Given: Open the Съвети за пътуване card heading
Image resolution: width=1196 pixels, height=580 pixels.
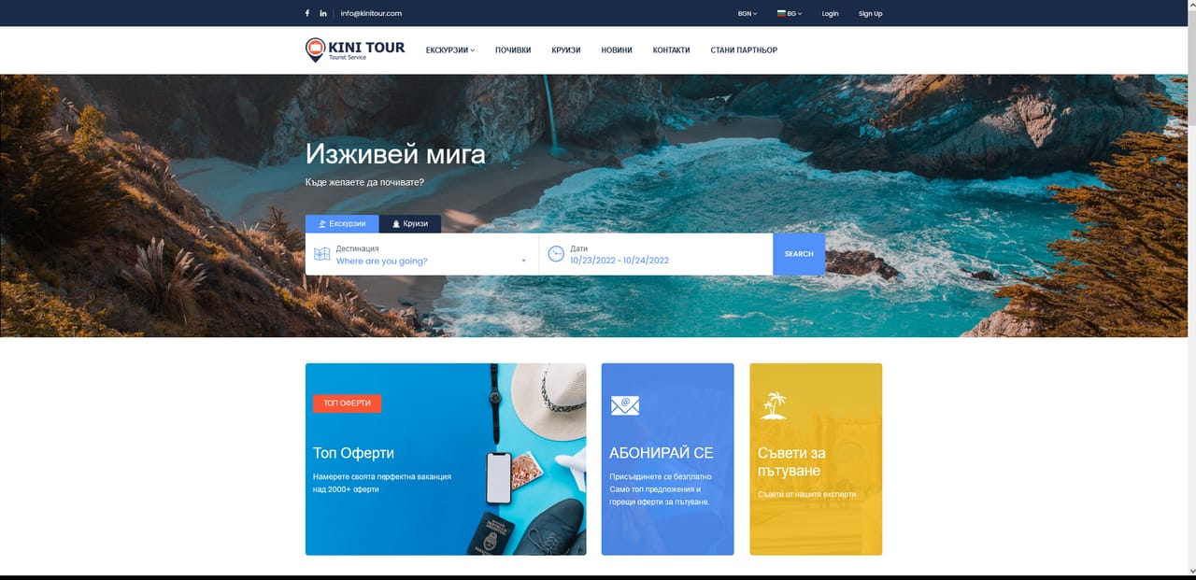Looking at the screenshot, I should click(791, 461).
